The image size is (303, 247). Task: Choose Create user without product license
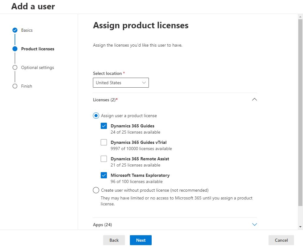click(96, 190)
